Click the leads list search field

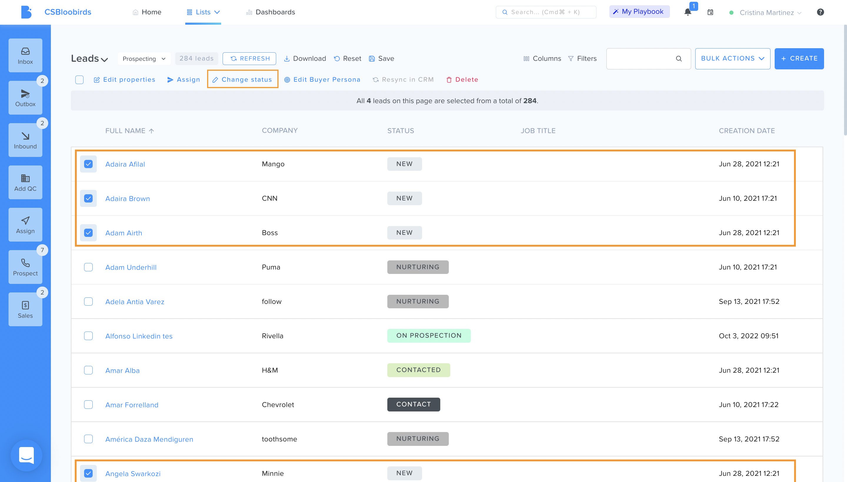click(x=648, y=58)
